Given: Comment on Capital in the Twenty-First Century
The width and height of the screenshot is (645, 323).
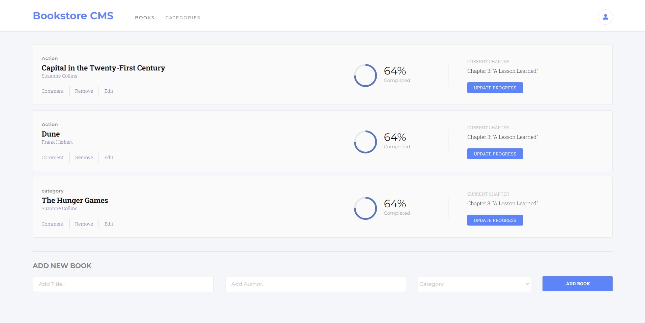Looking at the screenshot, I should click(53, 91).
